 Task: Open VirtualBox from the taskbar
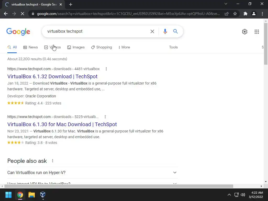[x=43, y=195]
